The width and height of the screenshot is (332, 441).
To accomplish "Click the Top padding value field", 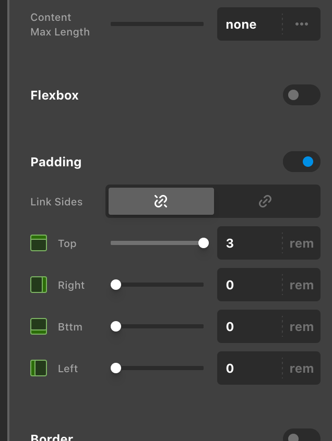I will coord(250,243).
